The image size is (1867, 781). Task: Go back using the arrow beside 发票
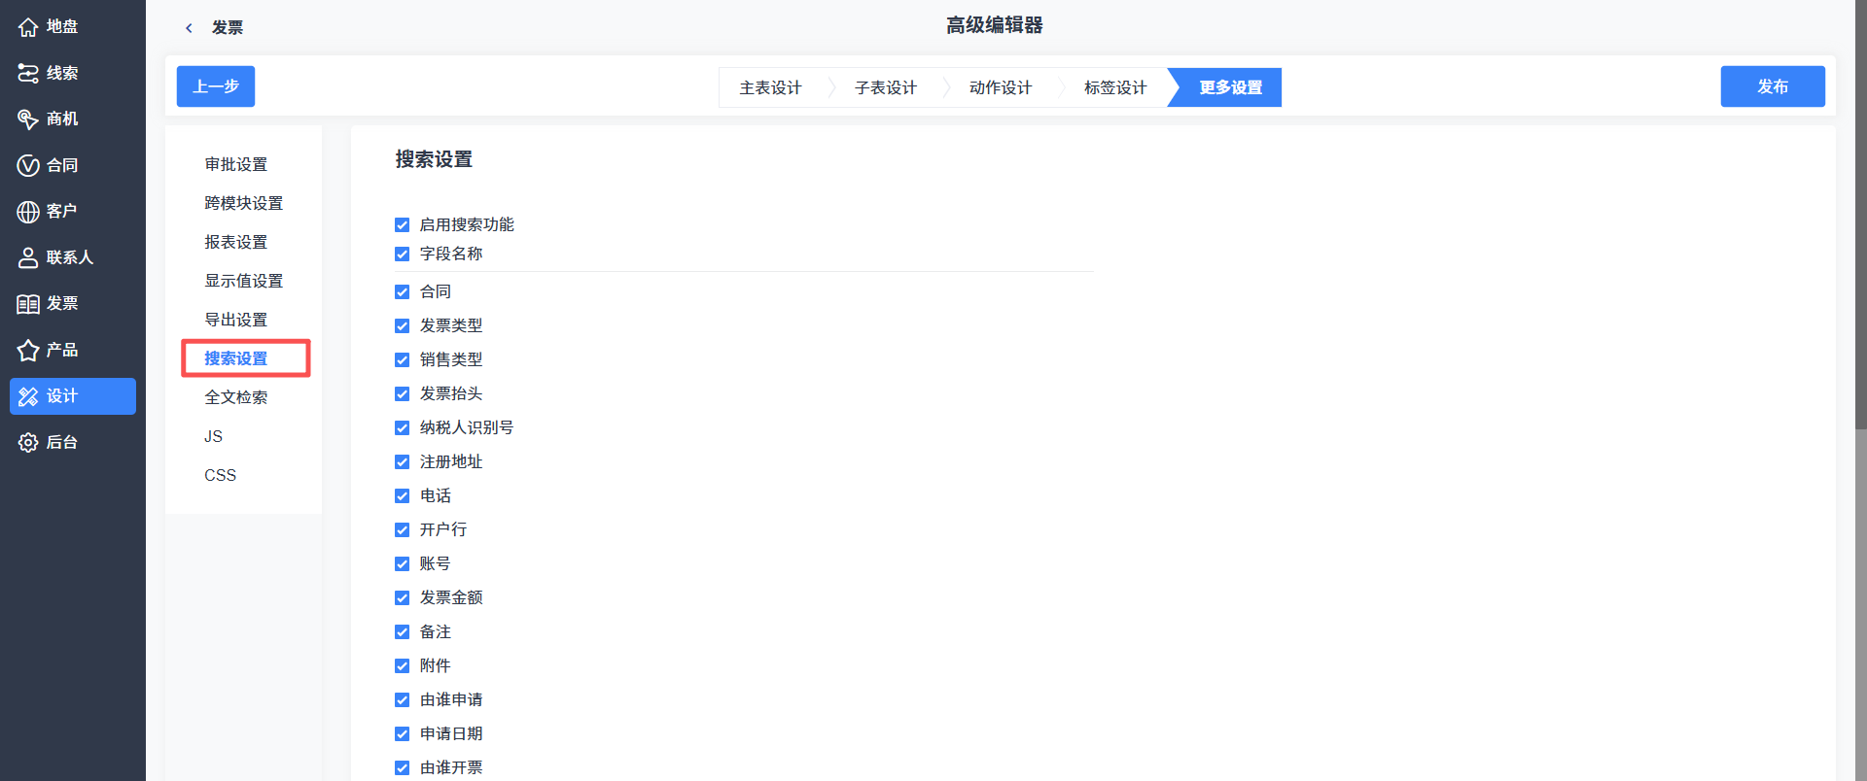(x=189, y=28)
